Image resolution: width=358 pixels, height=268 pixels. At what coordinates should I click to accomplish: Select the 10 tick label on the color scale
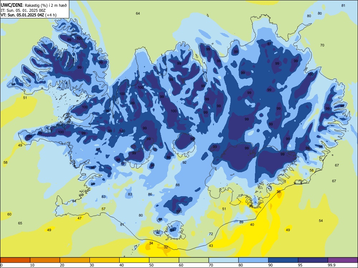32,265
